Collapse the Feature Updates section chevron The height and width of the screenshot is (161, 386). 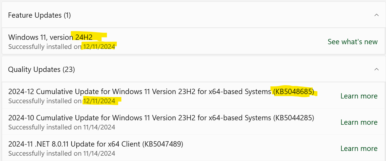click(x=376, y=15)
